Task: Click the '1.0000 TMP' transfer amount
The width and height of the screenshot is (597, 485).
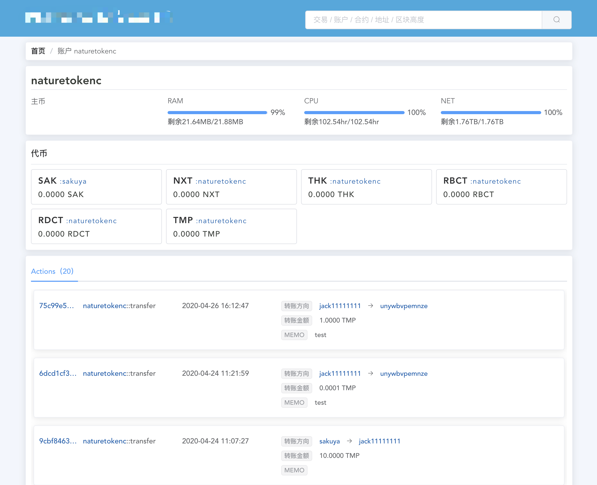Action: (337, 320)
